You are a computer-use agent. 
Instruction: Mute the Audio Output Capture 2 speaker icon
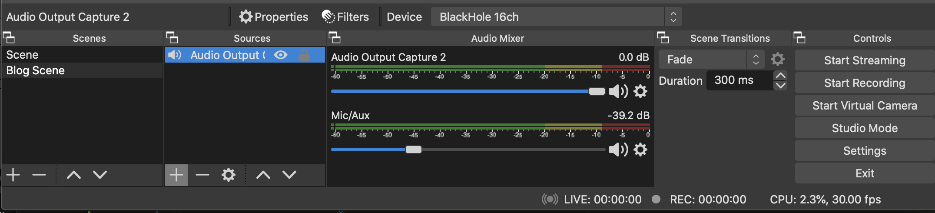pos(618,91)
